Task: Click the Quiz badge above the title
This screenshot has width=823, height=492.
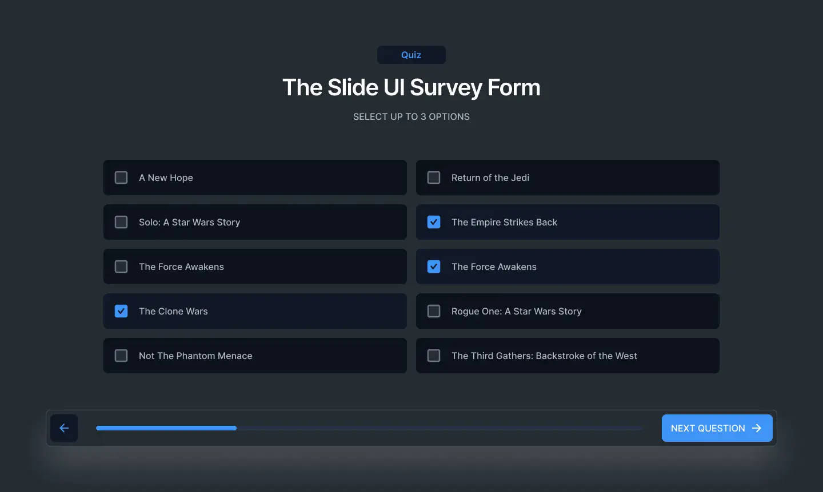Action: coord(411,55)
